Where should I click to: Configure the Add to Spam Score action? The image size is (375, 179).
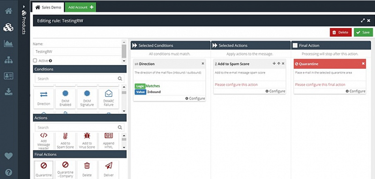pos(275,91)
